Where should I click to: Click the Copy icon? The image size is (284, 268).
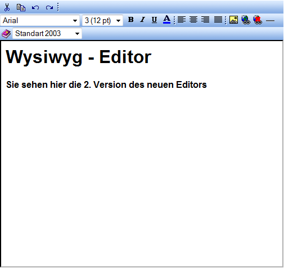click(21, 7)
